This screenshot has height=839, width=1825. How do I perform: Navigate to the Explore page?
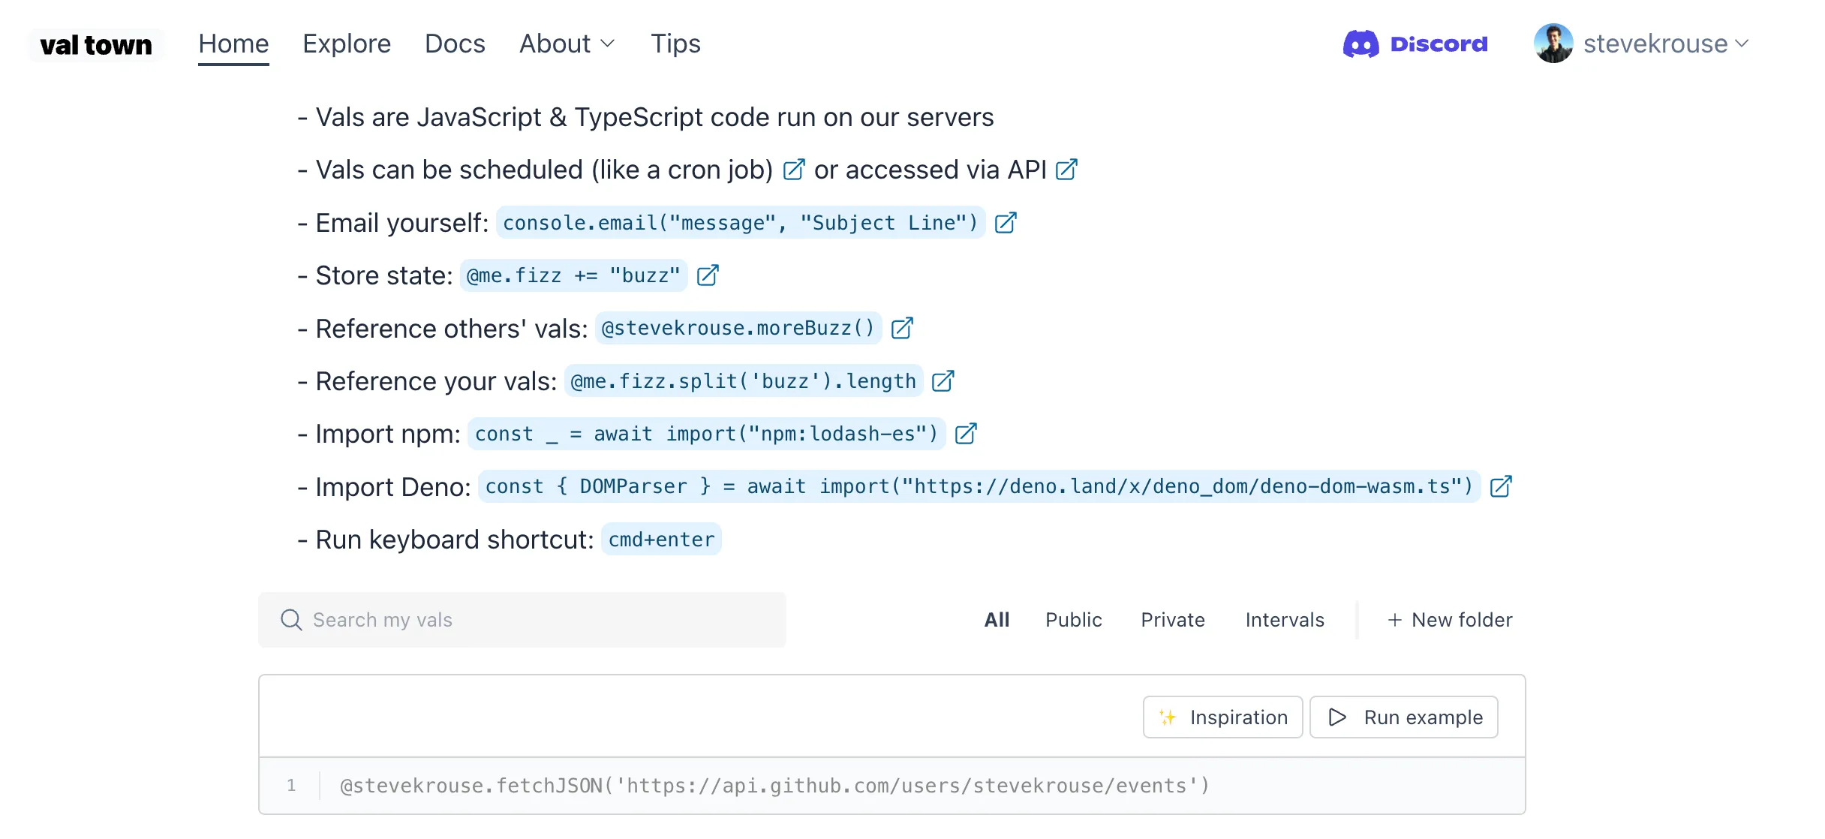pyautogui.click(x=346, y=43)
